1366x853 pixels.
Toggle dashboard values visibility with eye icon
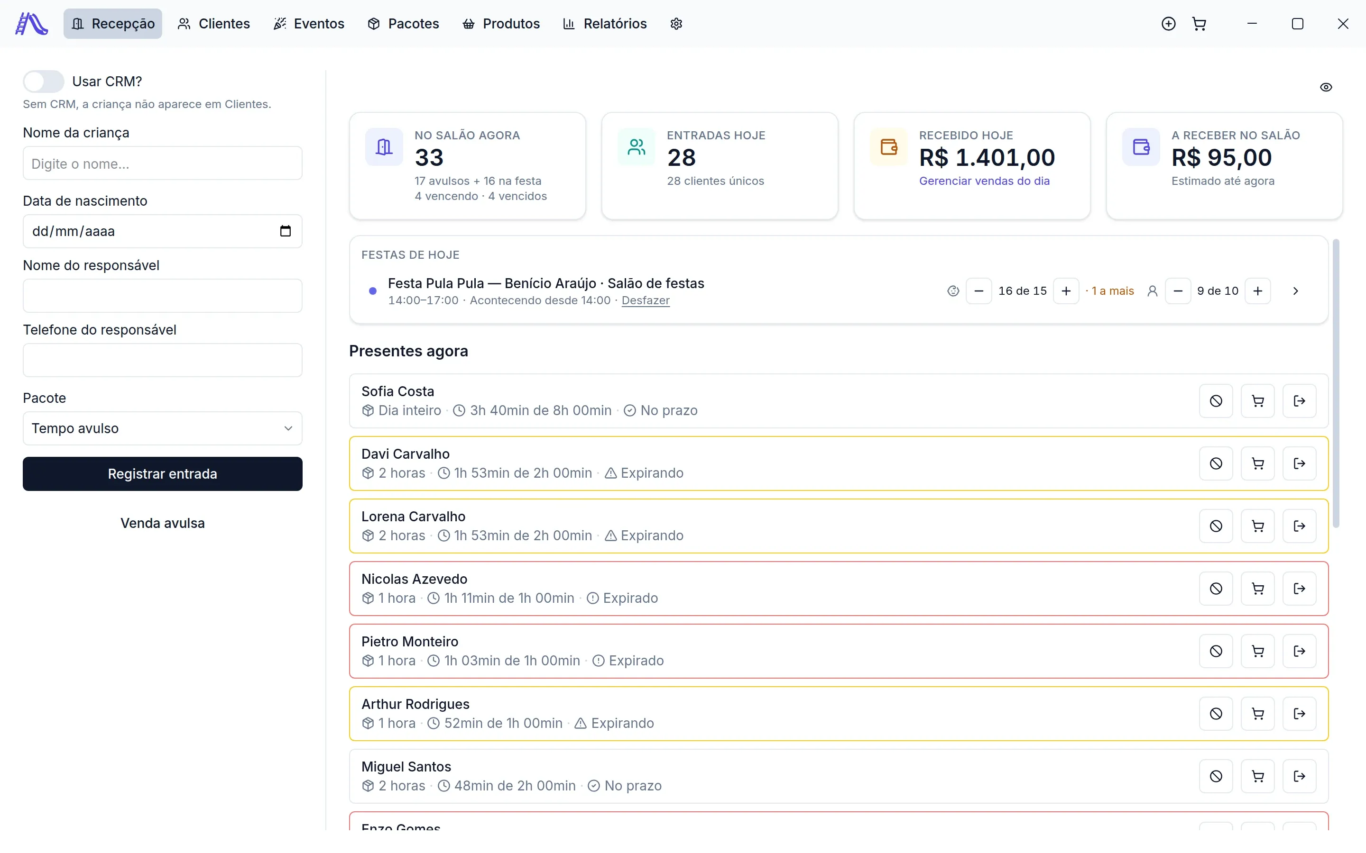coord(1326,88)
